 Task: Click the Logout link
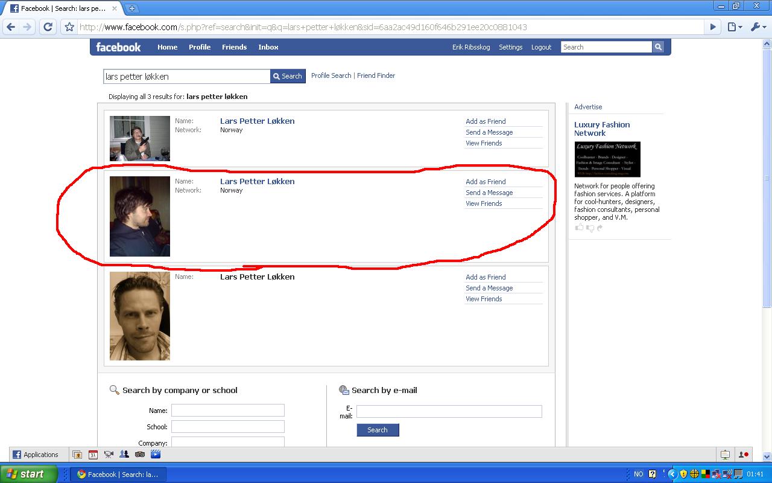point(541,47)
